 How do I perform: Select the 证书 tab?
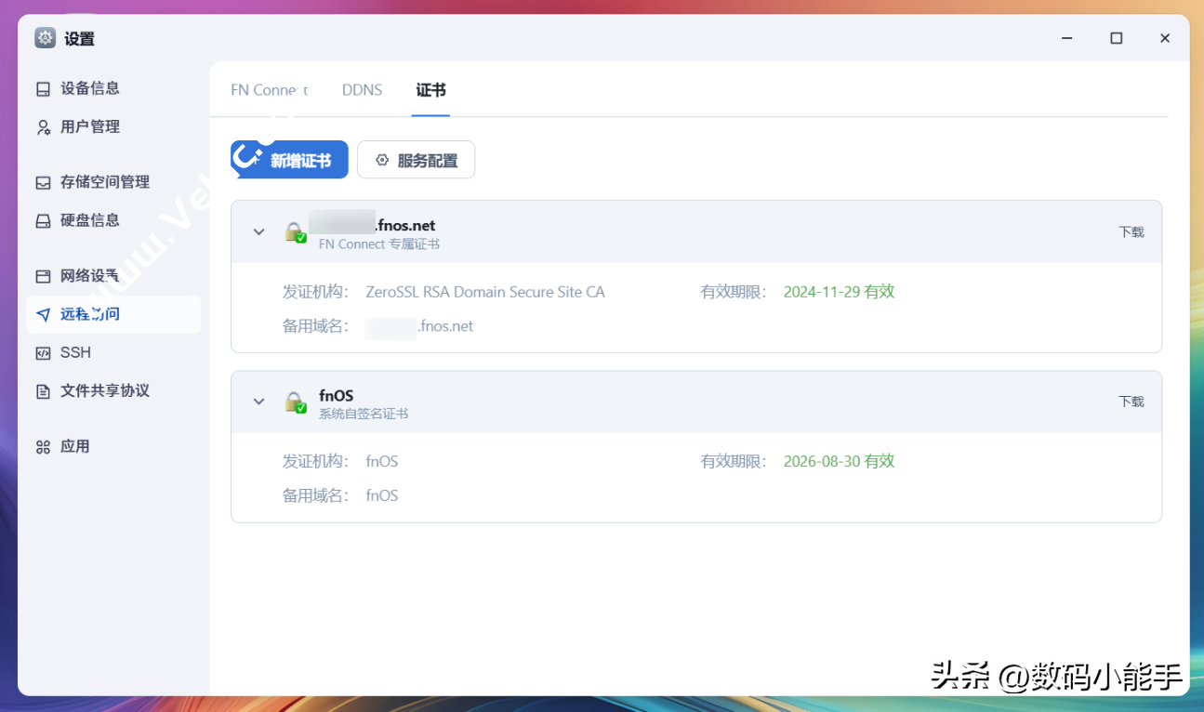[x=430, y=90]
